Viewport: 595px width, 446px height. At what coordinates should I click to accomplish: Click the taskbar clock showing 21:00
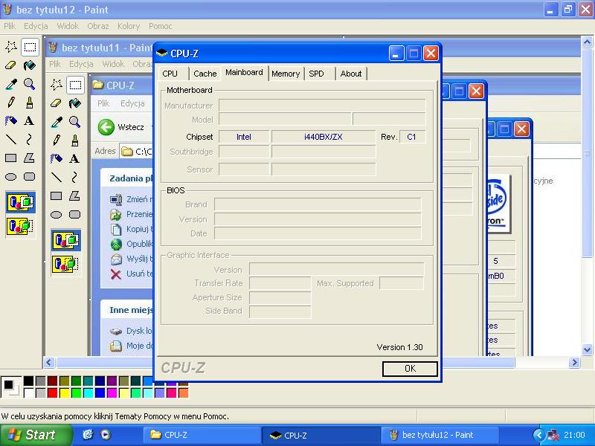coord(574,435)
